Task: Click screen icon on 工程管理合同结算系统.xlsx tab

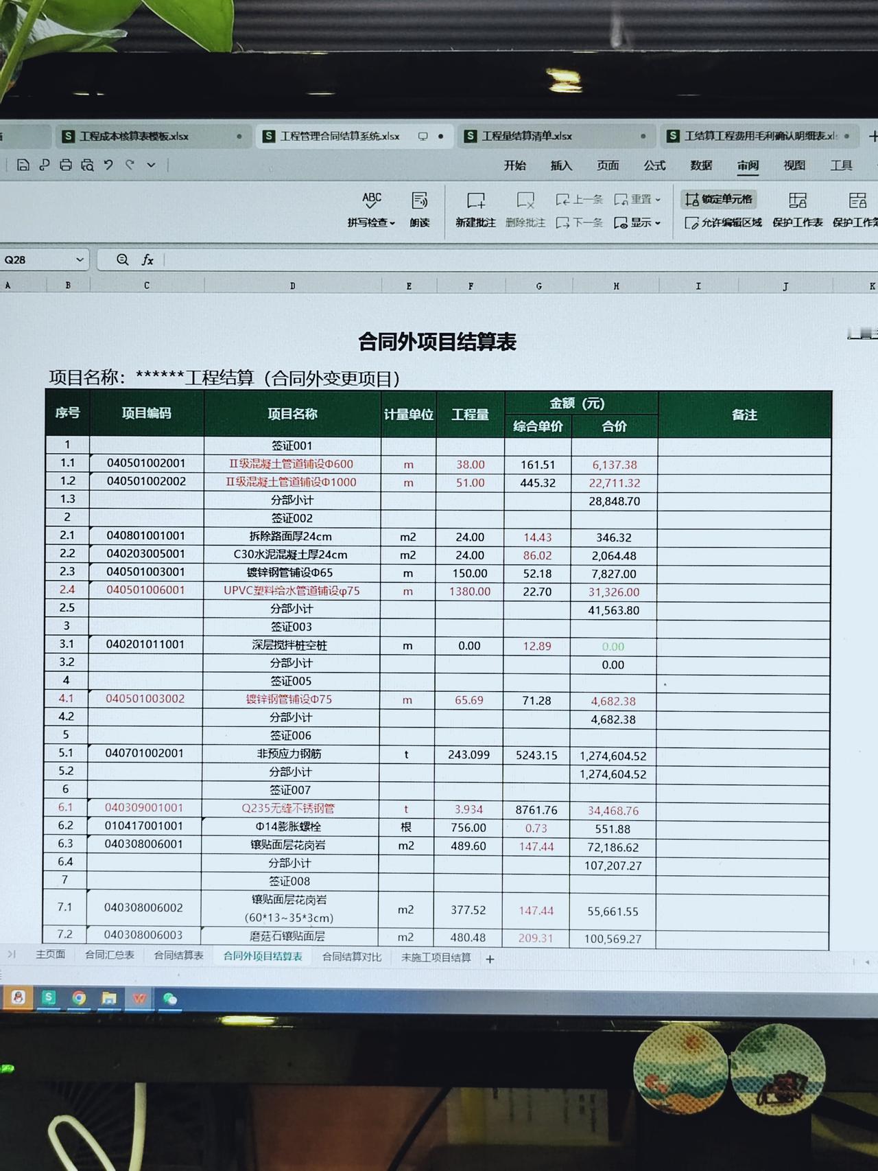Action: [x=423, y=137]
